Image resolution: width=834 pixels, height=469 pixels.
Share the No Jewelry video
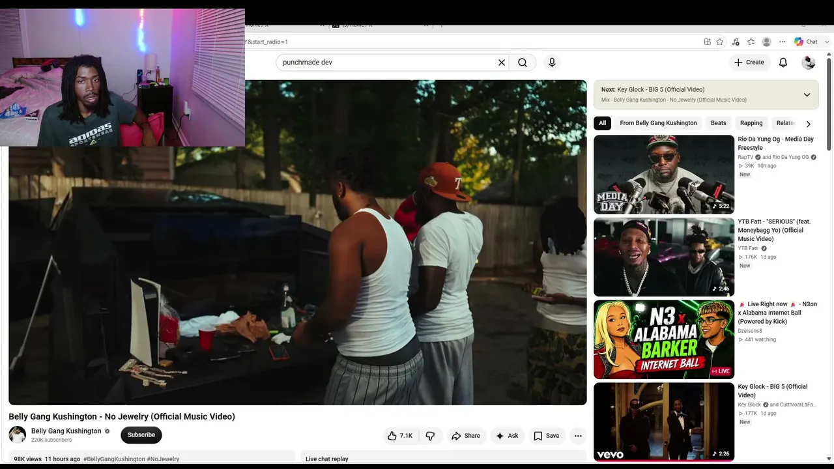[466, 436]
